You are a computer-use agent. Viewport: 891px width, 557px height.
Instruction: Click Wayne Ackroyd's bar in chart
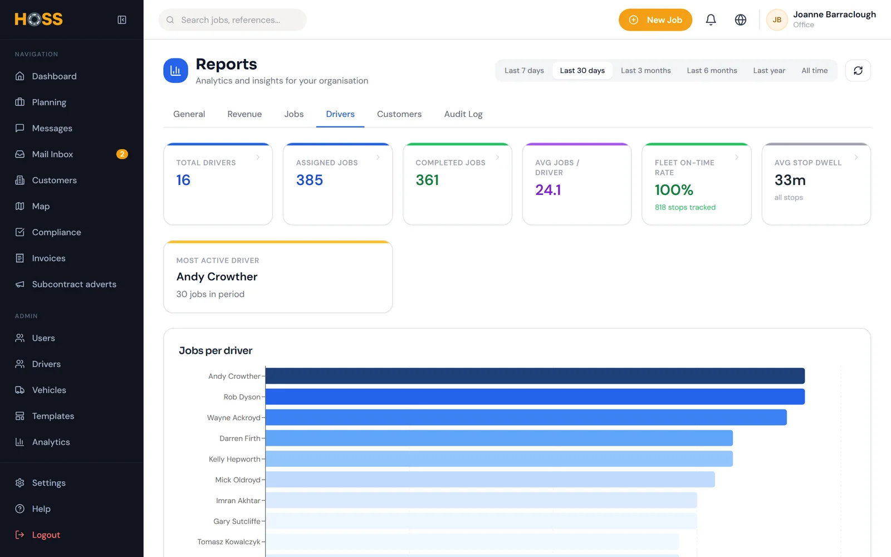point(526,417)
